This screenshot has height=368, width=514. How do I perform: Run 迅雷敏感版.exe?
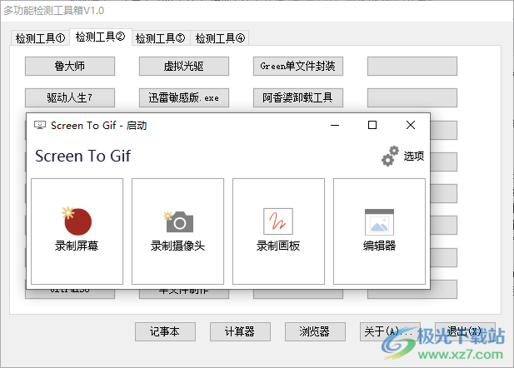[184, 97]
